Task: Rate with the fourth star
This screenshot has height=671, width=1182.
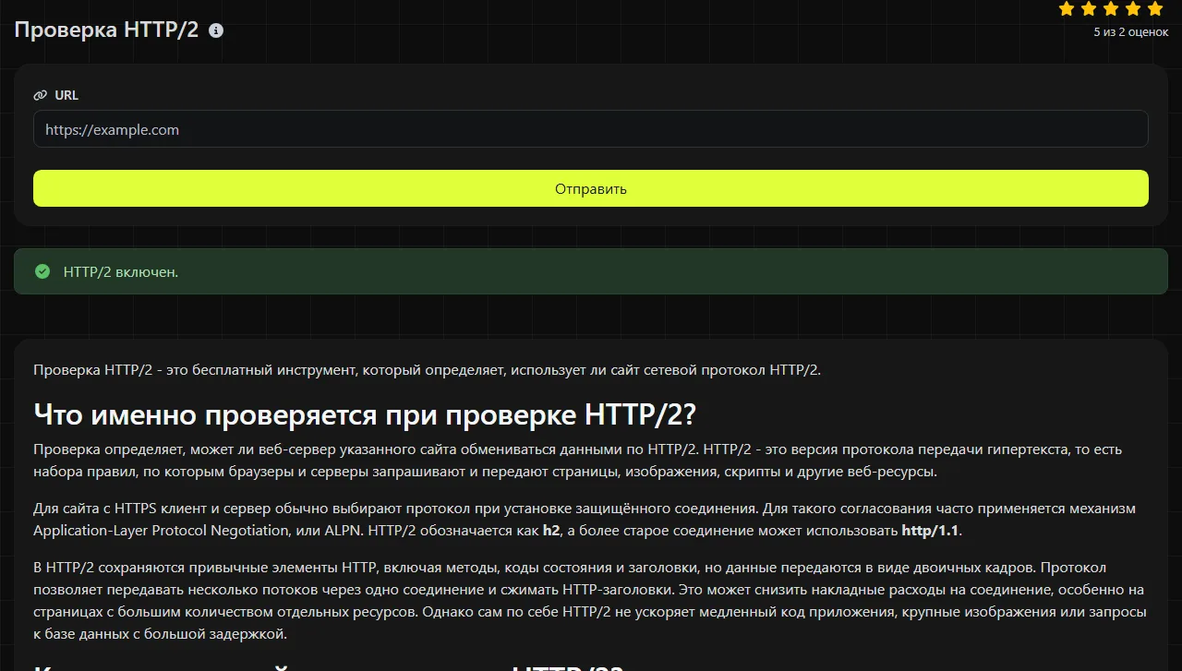Action: (x=1133, y=9)
